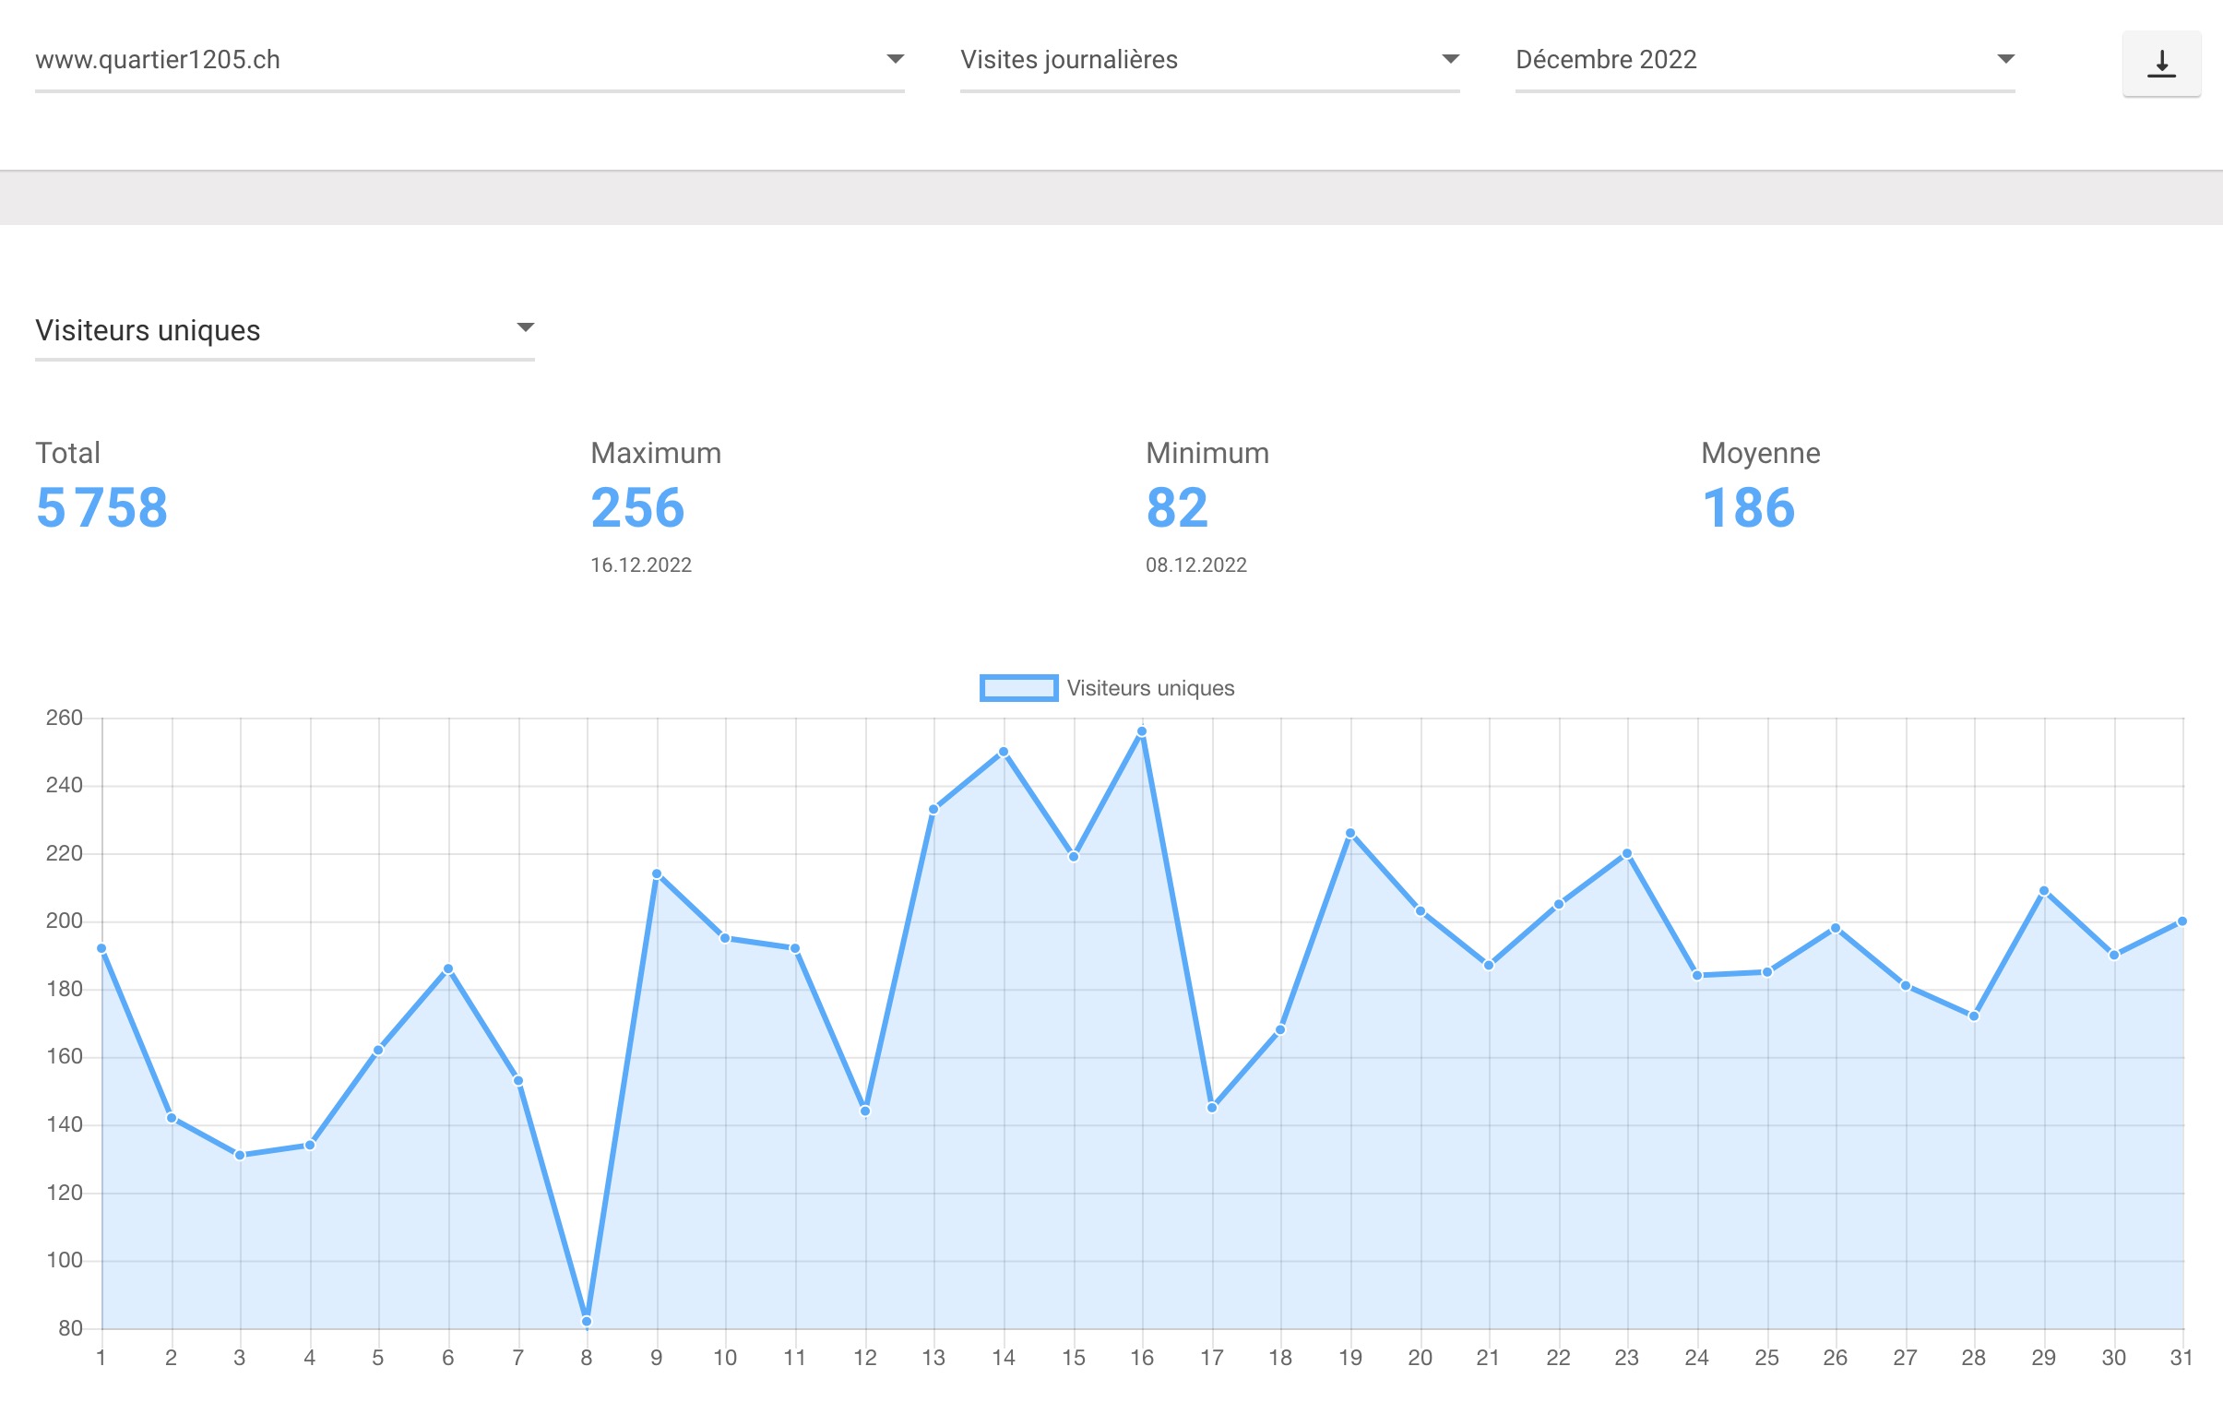This screenshot has width=2223, height=1402.
Task: Open the www.quartier1205.ch site dropdown
Action: 469,60
